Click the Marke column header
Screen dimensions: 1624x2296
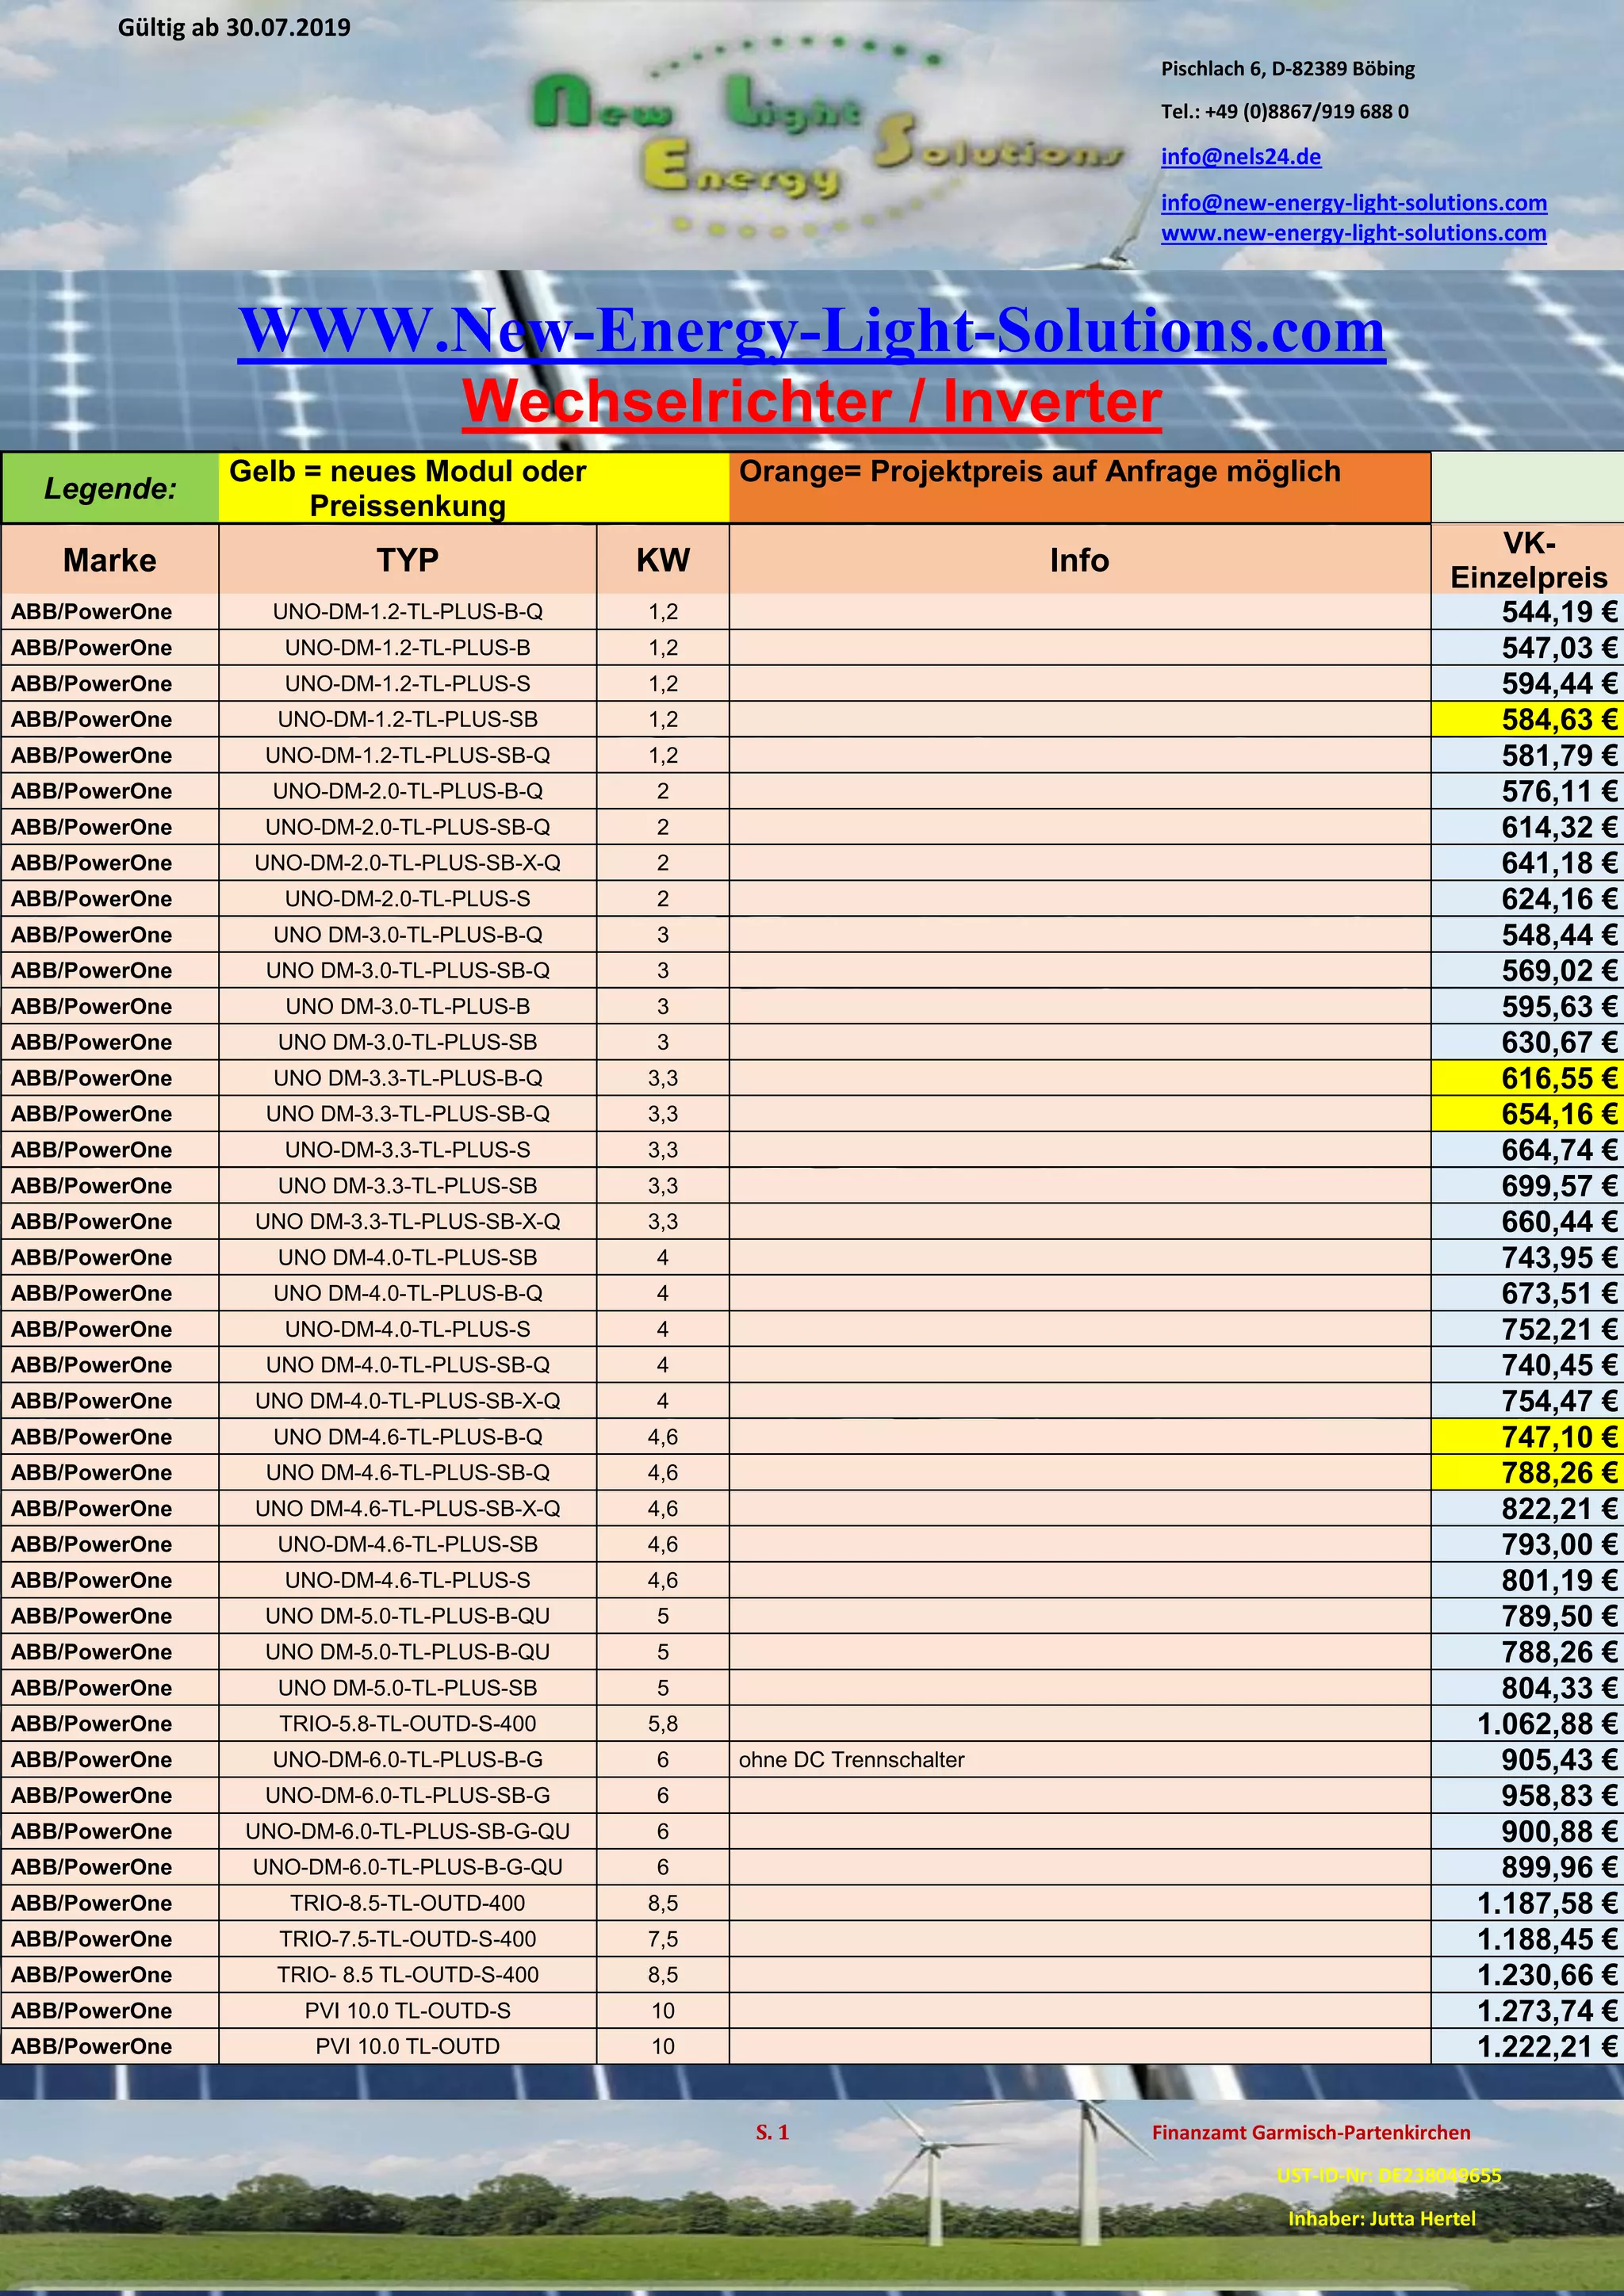(x=110, y=560)
